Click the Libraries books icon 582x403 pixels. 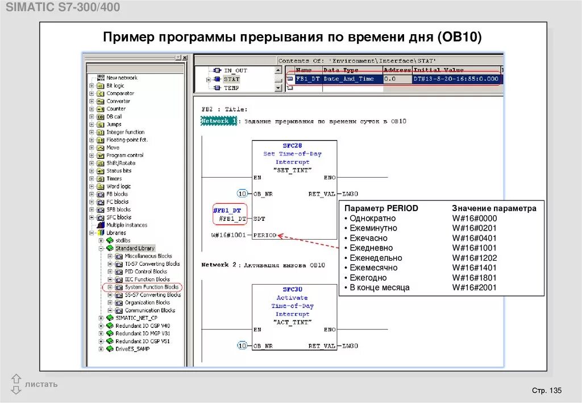click(101, 233)
